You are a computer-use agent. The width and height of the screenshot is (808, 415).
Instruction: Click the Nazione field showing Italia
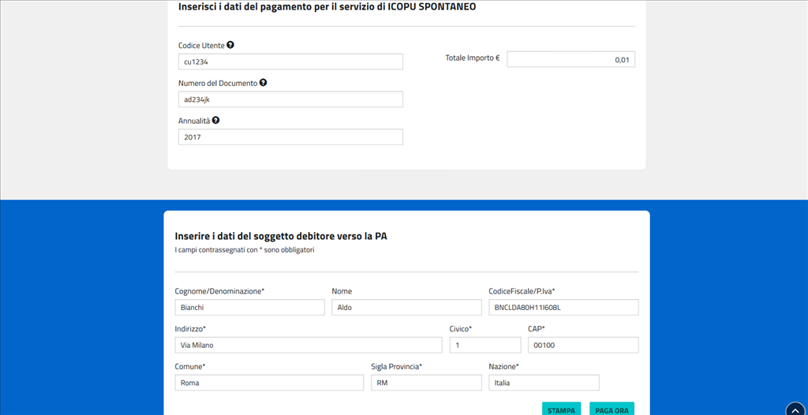(544, 383)
